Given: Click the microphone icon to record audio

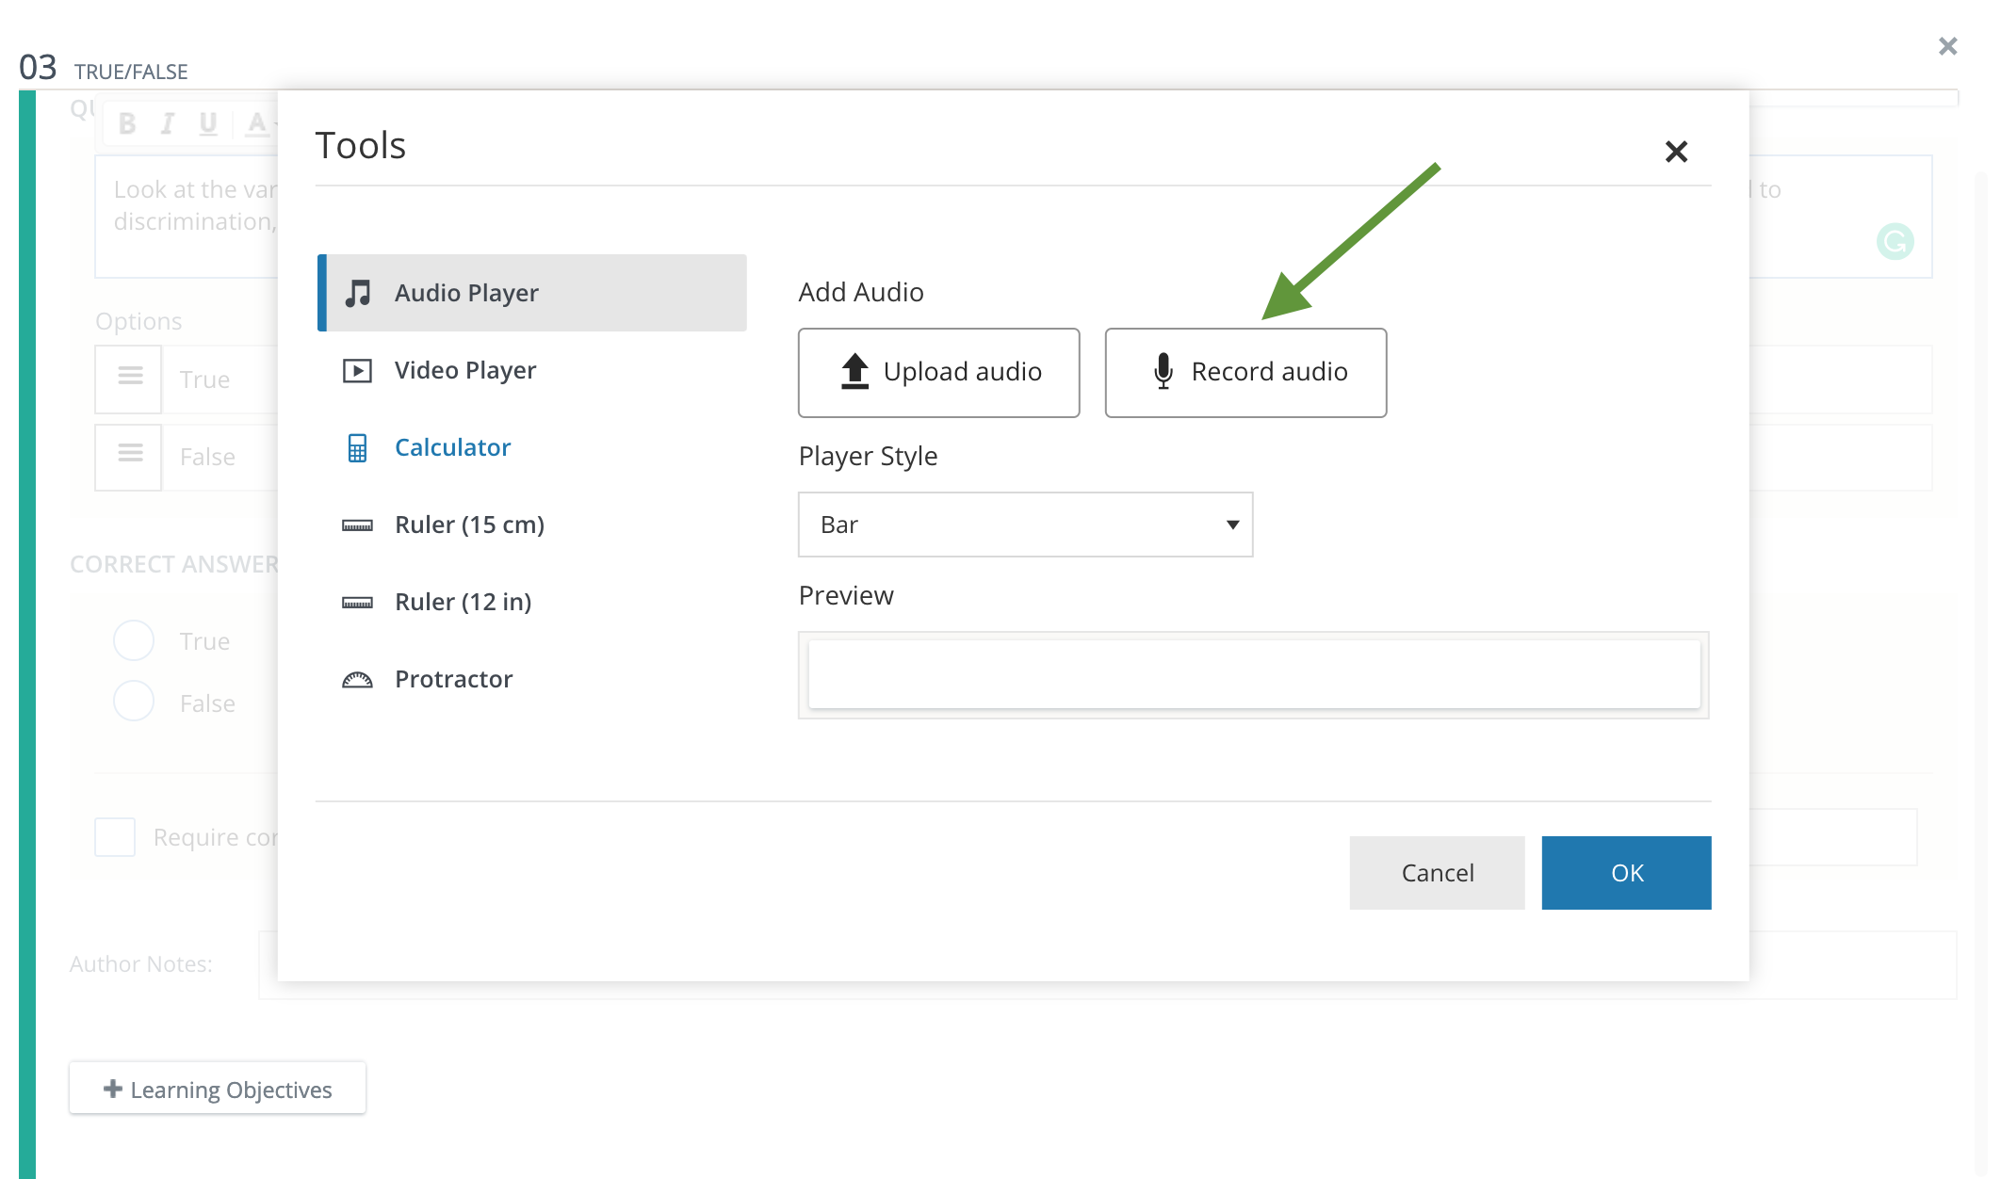Looking at the screenshot, I should click(x=1163, y=371).
